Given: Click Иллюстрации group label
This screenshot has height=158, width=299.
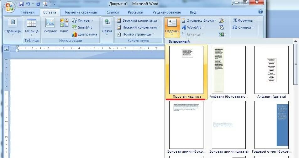Looking at the screenshot, I should (71, 41).
